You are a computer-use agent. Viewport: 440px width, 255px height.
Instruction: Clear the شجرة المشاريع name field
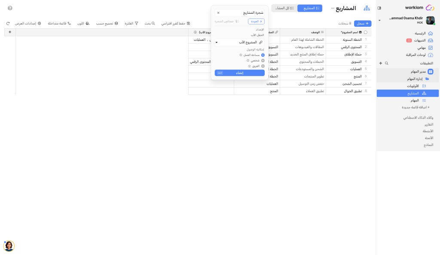pos(218,13)
